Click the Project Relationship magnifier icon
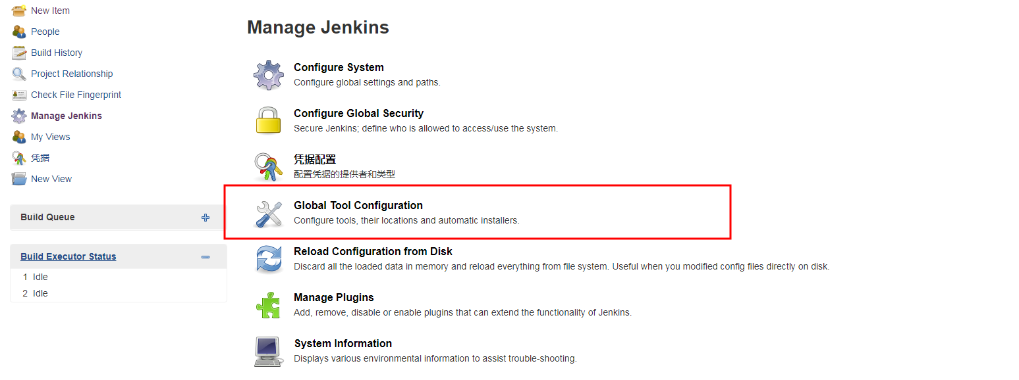1019x380 pixels. [19, 74]
